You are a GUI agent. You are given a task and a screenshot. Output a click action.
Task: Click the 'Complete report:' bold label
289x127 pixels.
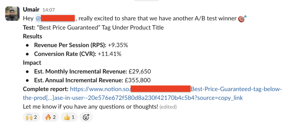tap(46, 89)
